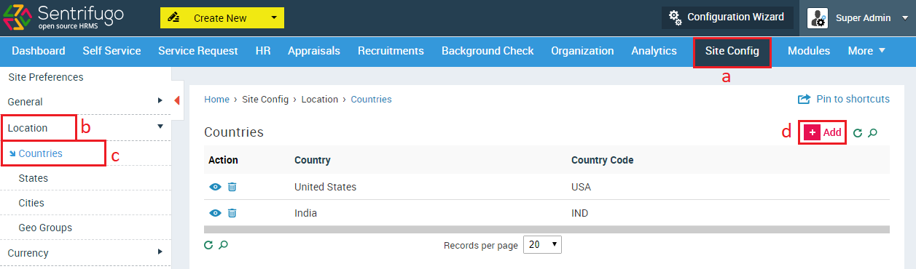Delete the United States record
Viewport: 916px width, 269px height.
pyautogui.click(x=232, y=187)
